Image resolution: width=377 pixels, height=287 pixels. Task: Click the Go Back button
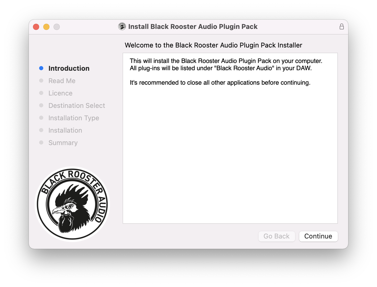(x=277, y=236)
